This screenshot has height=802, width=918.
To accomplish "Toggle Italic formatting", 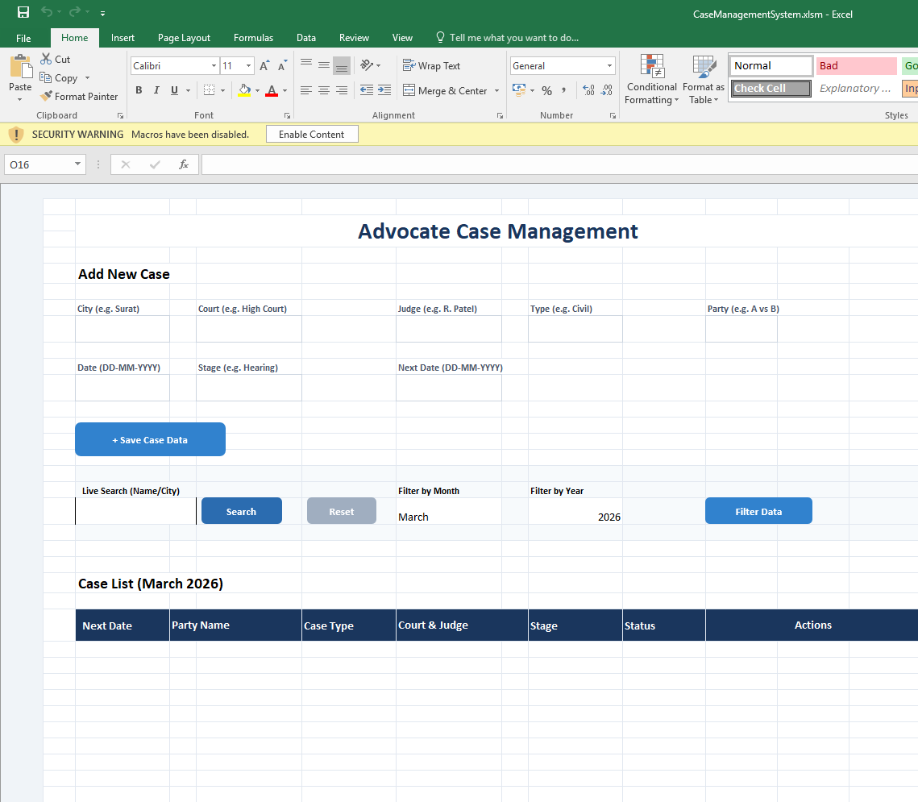I will tap(156, 90).
